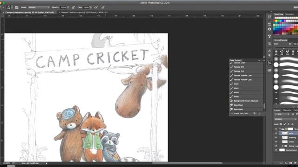The width and height of the screenshot is (298, 167).
Task: Select the brush preset labeled 40
Action: (x=276, y=52)
